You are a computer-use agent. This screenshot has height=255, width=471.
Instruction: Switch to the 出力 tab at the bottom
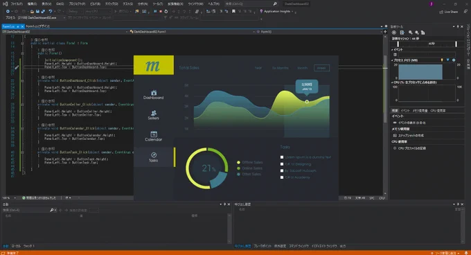tap(343, 246)
